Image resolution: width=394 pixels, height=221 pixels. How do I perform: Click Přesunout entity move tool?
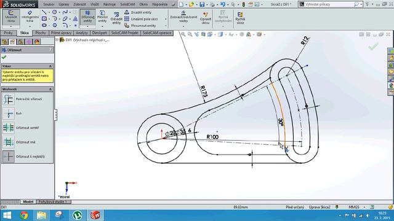coord(140,26)
